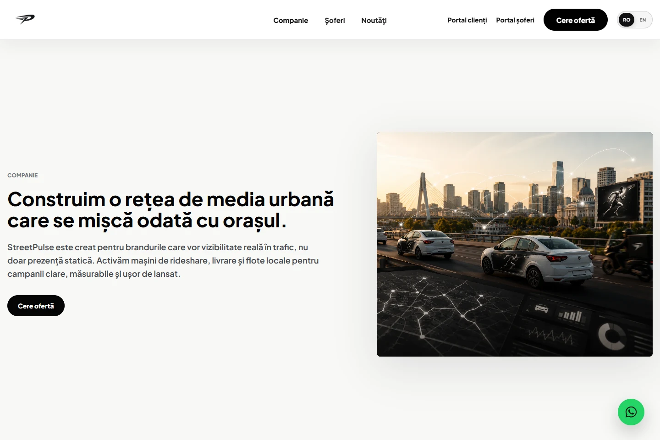Click the COMPANIE section label
This screenshot has height=440, width=660.
point(22,175)
